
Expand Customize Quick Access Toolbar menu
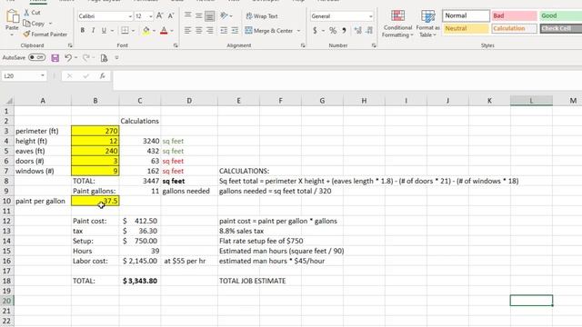(x=116, y=58)
